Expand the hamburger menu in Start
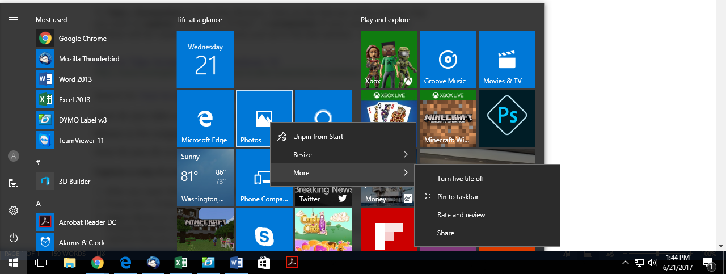726x274 pixels. pyautogui.click(x=14, y=19)
